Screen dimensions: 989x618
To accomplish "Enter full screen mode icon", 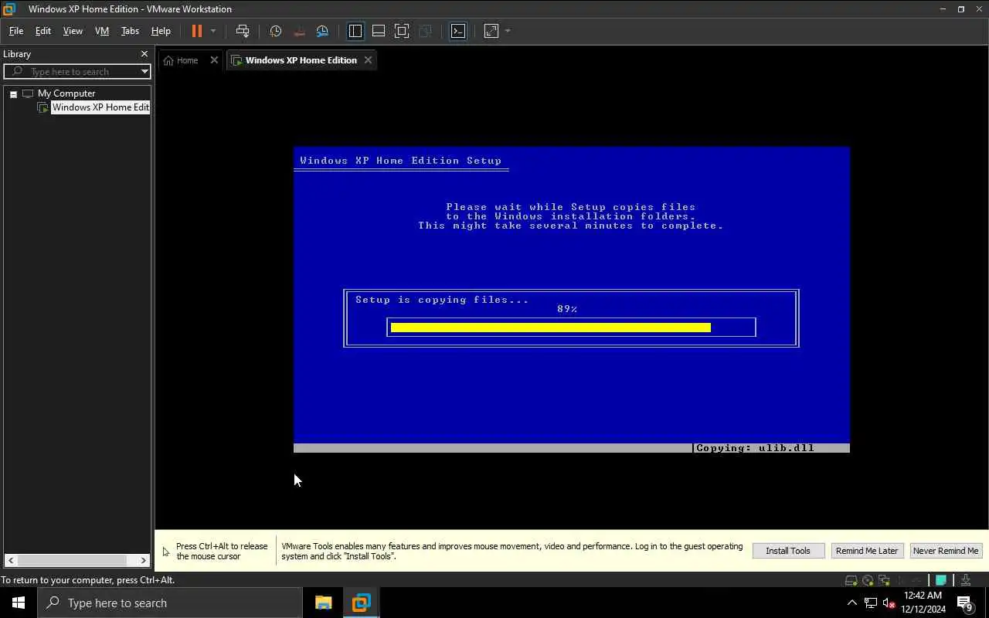I will [402, 31].
